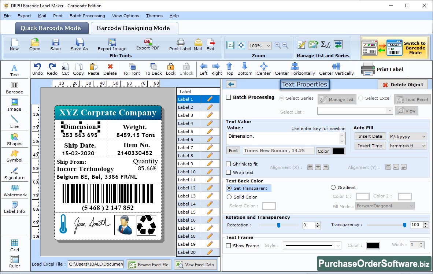The image size is (433, 274).
Task: Click the Export Image icon
Action: 112,42
